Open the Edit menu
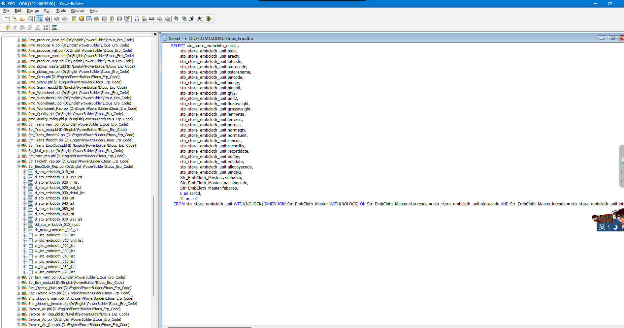624x328 pixels. click(18, 11)
